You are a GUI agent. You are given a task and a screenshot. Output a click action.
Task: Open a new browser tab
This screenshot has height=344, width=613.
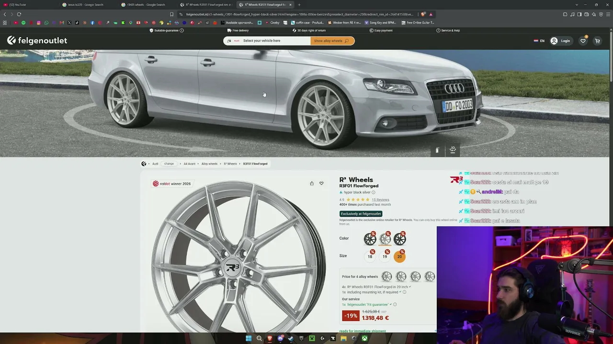click(299, 5)
